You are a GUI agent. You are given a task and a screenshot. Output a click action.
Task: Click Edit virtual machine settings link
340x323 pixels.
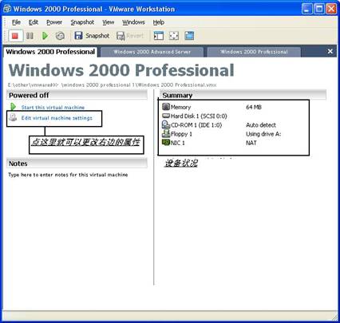[x=57, y=118]
